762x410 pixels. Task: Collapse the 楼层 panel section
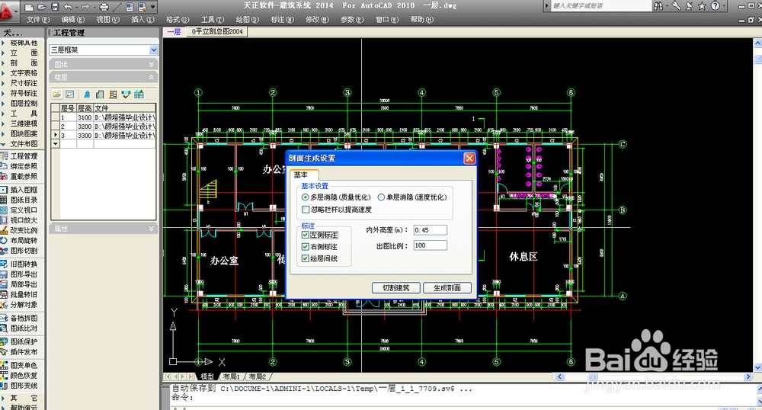click(151, 77)
